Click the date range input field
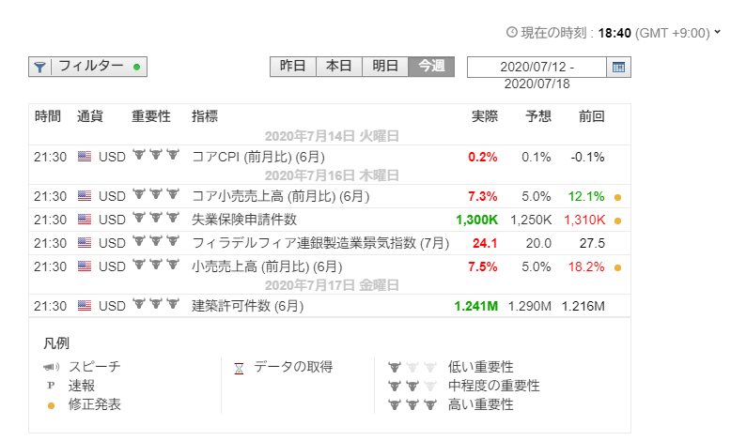 point(537,67)
